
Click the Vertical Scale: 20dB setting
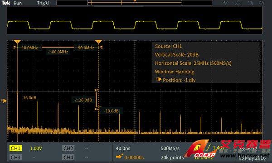tap(177, 55)
